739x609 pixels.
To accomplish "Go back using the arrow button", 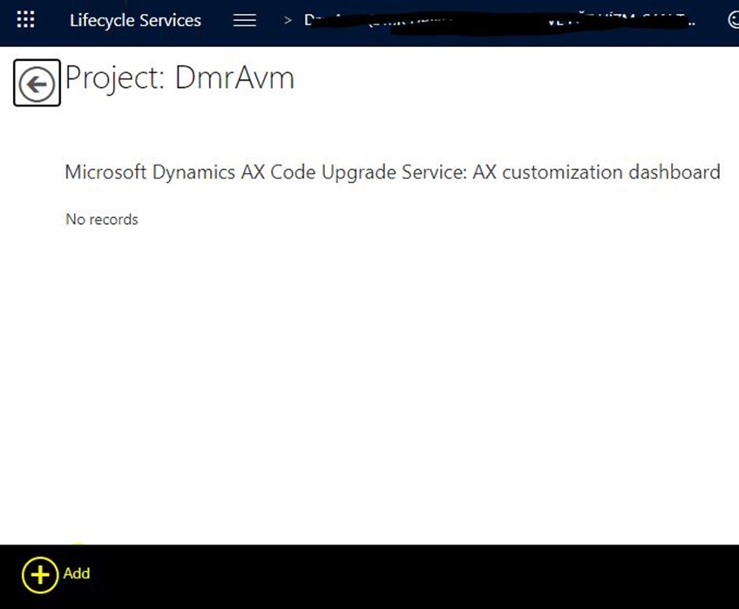I will [x=37, y=83].
